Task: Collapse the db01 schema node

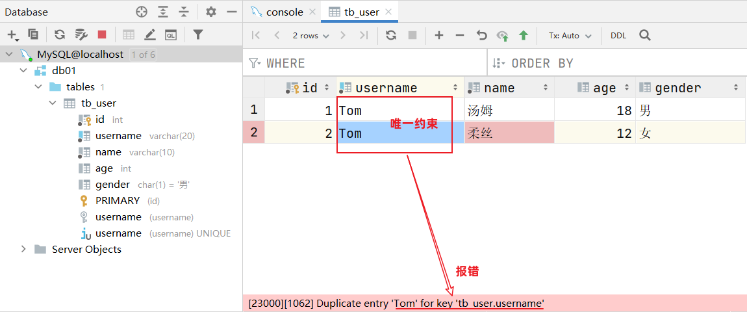Action: point(24,71)
